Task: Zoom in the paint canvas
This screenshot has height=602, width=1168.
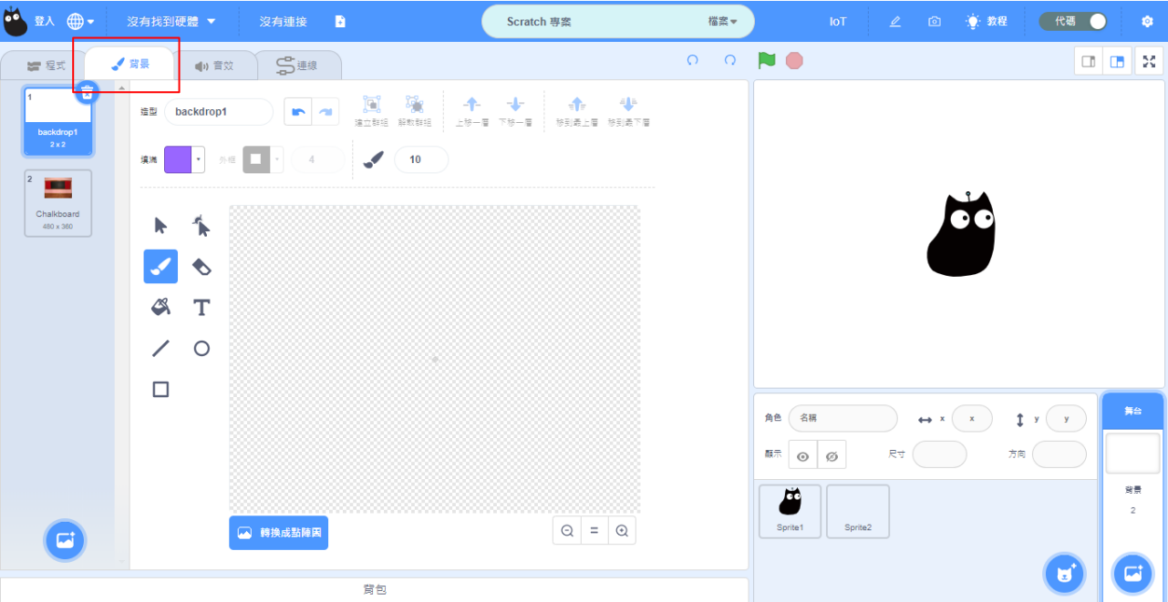Action: pos(622,531)
